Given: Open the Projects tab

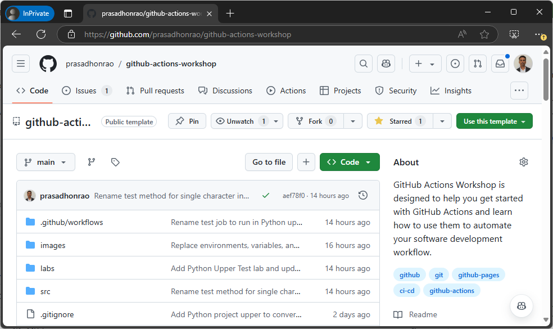Looking at the screenshot, I should (x=341, y=91).
